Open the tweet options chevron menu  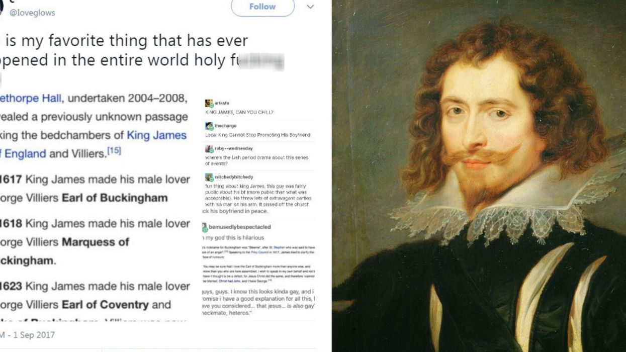click(310, 7)
